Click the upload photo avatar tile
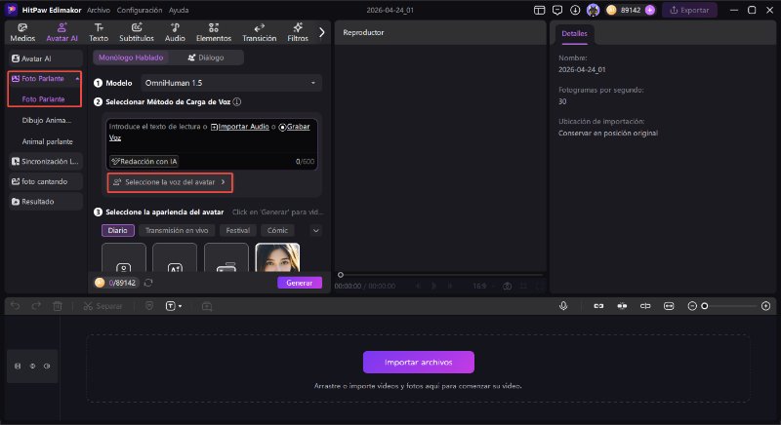The height and width of the screenshot is (425, 781). [x=124, y=257]
